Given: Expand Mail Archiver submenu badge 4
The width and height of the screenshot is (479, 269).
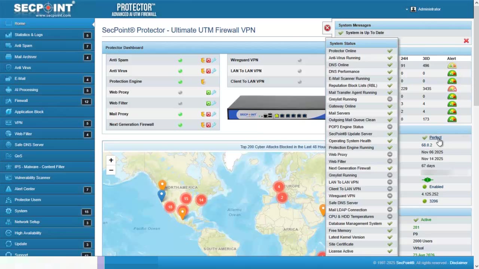Looking at the screenshot, I should 87,58.
